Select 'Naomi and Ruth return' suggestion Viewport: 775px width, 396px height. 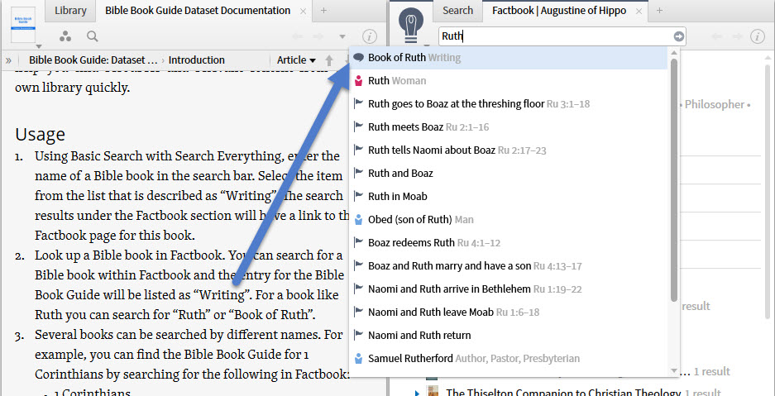pyautogui.click(x=509, y=336)
